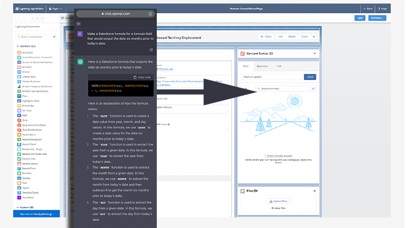406x228 pixels.
Task: Open more record actions dropdown beside Clone
Action: [x=314, y=36]
